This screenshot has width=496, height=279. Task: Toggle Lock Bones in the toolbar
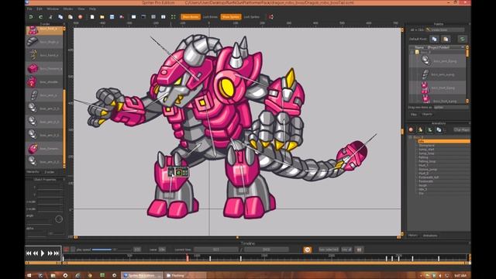pos(210,17)
